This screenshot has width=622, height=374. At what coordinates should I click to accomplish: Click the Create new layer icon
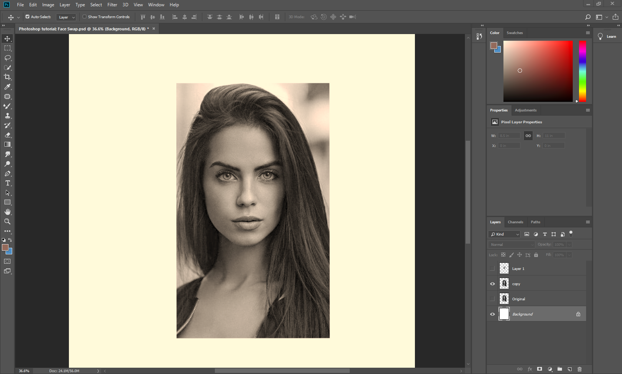click(570, 369)
